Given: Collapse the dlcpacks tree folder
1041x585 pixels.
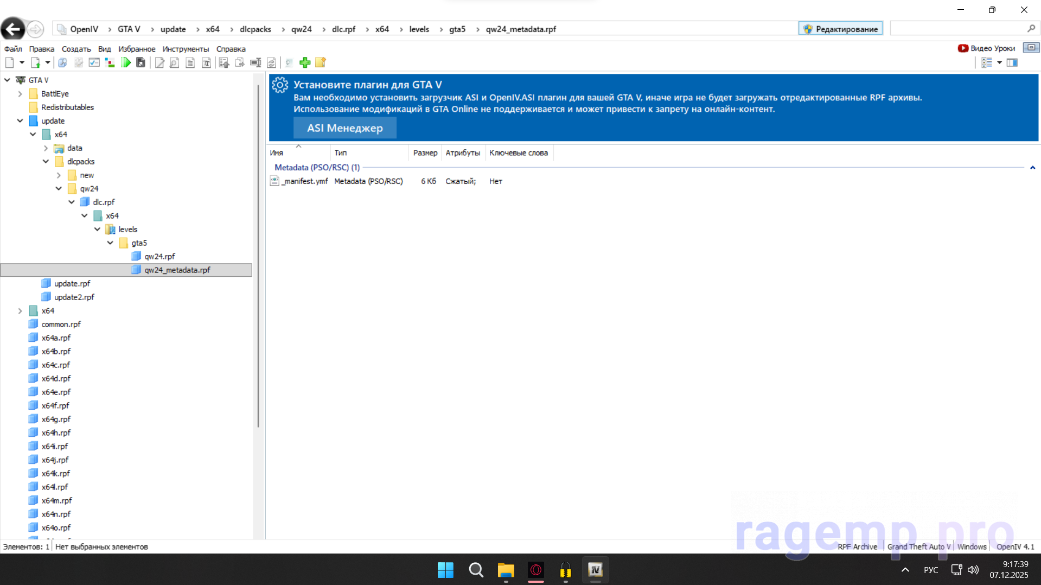Looking at the screenshot, I should [x=46, y=161].
